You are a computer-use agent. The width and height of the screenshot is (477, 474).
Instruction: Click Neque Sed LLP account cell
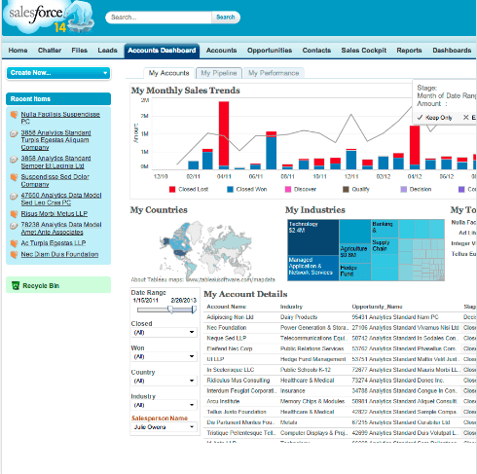[x=227, y=339]
